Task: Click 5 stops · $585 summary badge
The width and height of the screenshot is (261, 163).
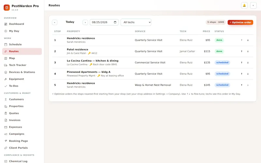Action: [x=216, y=22]
